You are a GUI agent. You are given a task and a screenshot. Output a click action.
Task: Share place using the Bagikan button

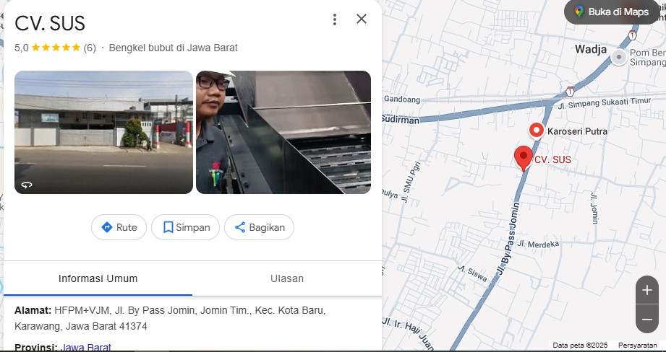259,227
